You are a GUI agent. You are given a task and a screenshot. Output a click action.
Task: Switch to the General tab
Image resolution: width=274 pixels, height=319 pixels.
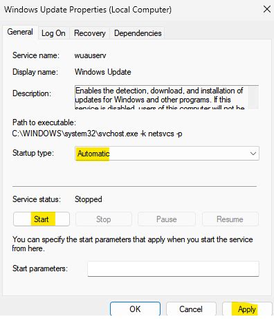20,32
